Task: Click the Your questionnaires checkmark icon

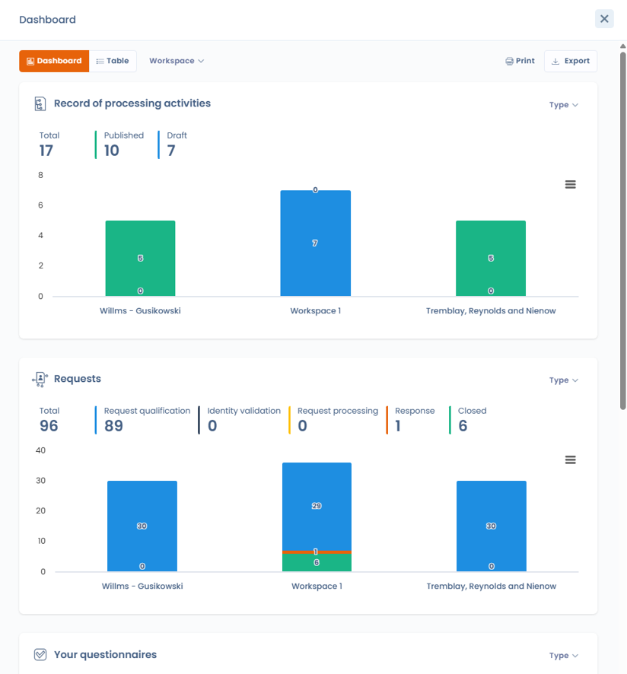Action: tap(40, 655)
